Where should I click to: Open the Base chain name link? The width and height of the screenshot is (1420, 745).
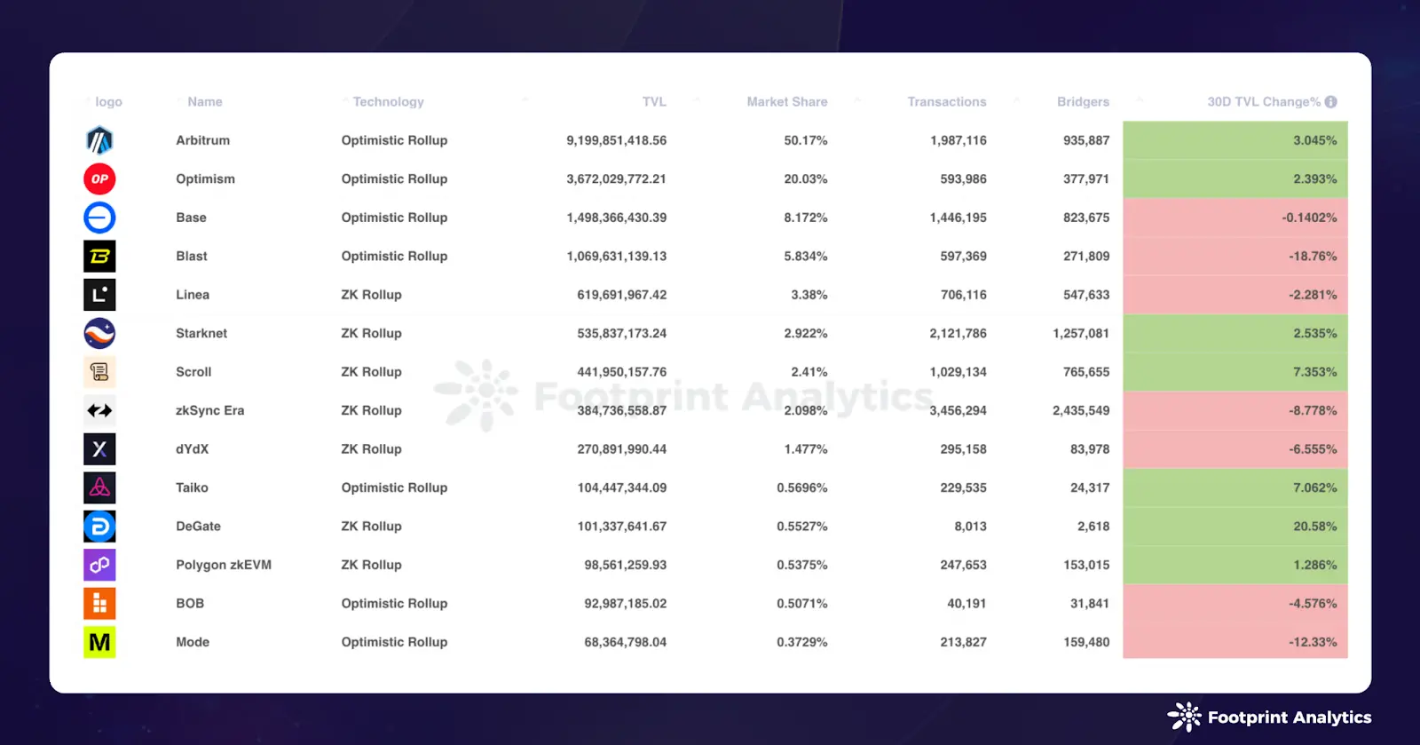coord(191,218)
